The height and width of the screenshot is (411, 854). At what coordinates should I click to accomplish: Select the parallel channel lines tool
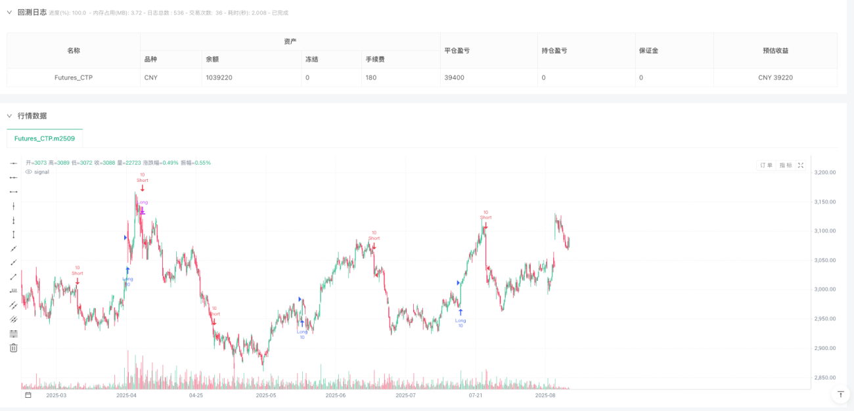(x=13, y=305)
